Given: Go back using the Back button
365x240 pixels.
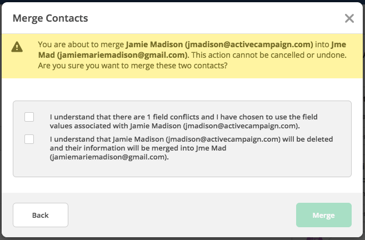Looking at the screenshot, I should coord(41,215).
